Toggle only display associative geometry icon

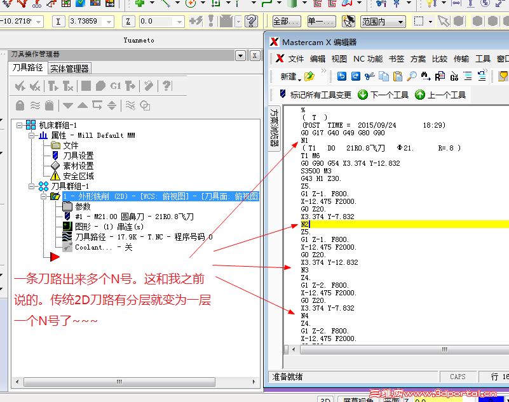pyautogui.click(x=145, y=105)
